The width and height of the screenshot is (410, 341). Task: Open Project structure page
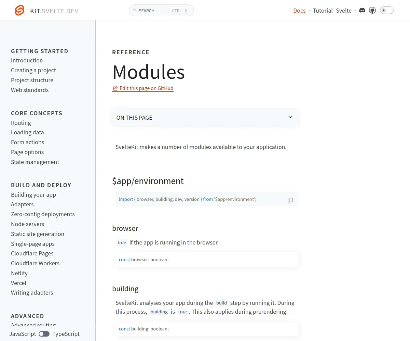pos(32,80)
